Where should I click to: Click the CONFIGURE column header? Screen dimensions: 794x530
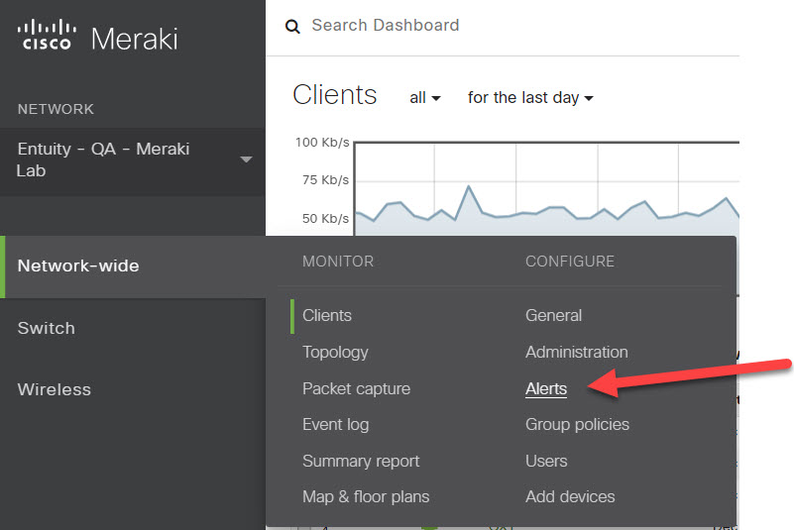coord(570,262)
